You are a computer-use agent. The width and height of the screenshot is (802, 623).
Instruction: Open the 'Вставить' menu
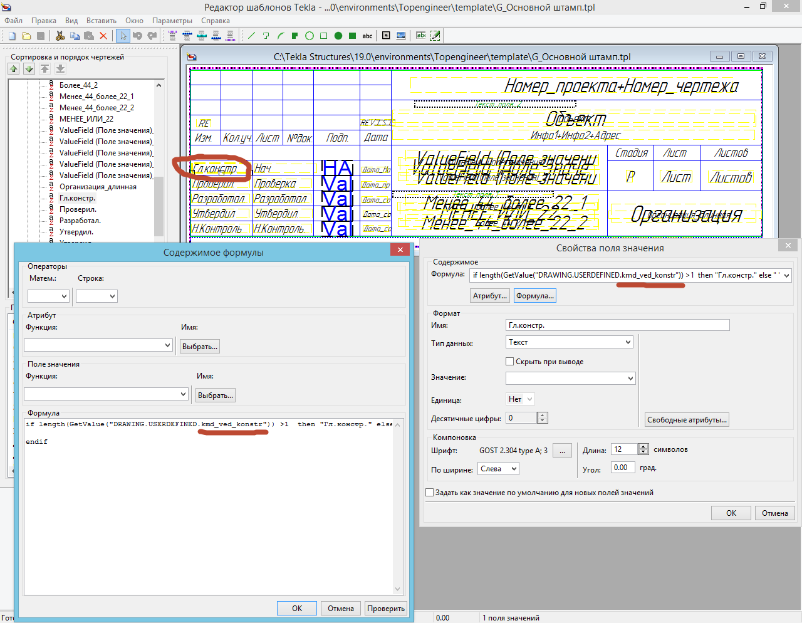102,21
